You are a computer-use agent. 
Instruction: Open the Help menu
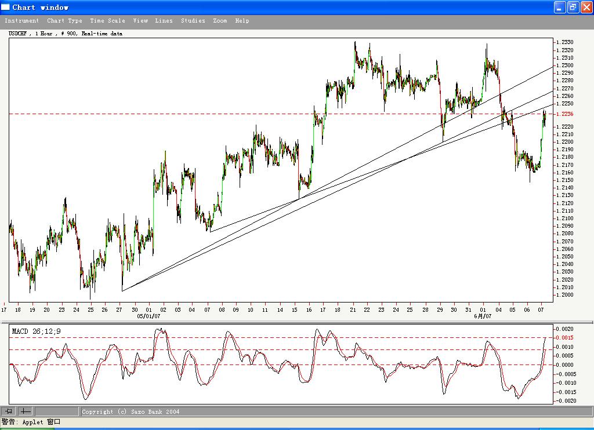point(242,21)
